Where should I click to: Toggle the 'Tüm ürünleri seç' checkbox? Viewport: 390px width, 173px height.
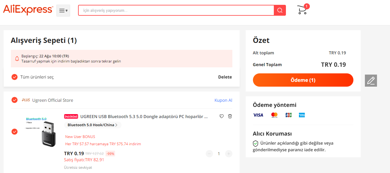click(15, 77)
